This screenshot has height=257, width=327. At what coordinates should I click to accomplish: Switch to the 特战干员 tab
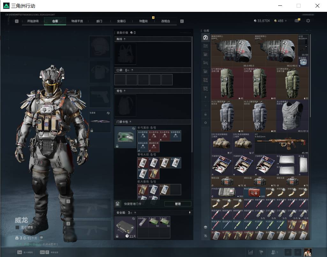pos(77,21)
